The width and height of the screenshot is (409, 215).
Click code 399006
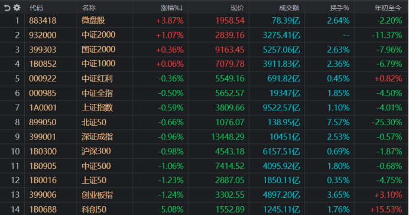[x=43, y=195]
